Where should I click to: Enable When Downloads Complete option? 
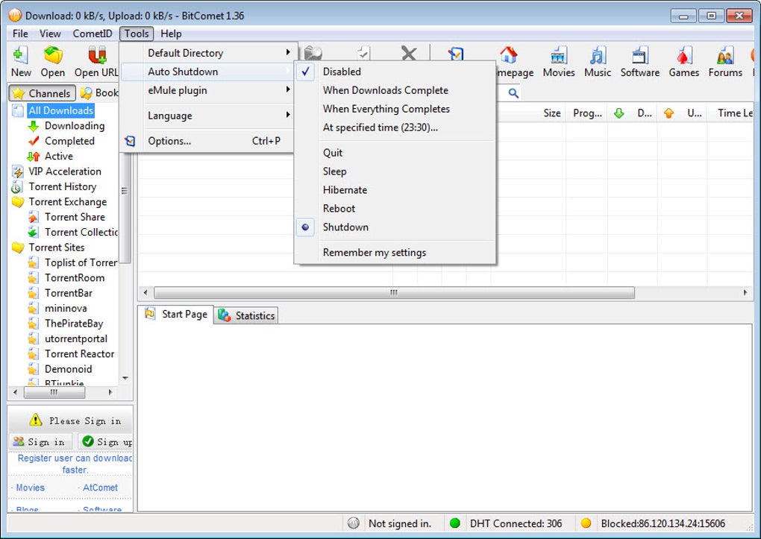[395, 90]
